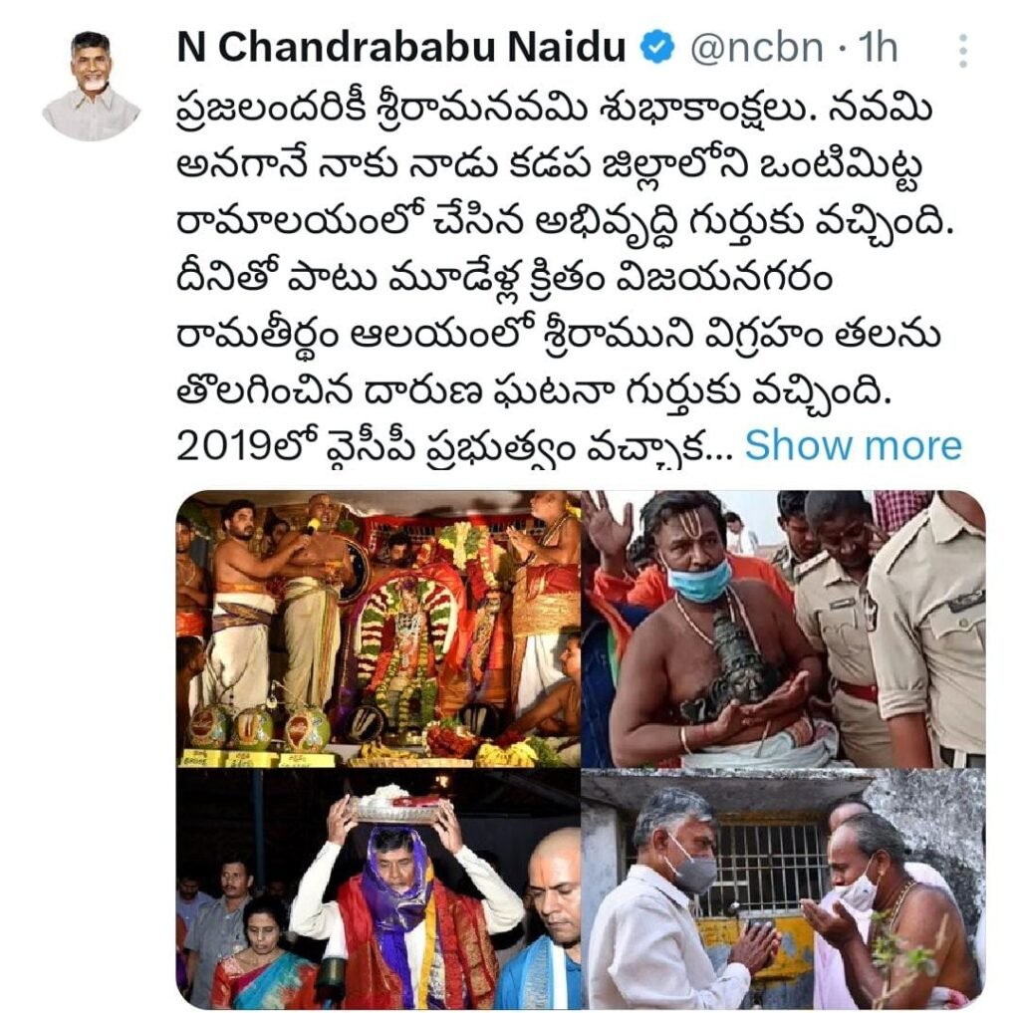This screenshot has width=1020, height=1013.
Task: Click the silver offering plate carried overhead
Action: click(x=396, y=806)
